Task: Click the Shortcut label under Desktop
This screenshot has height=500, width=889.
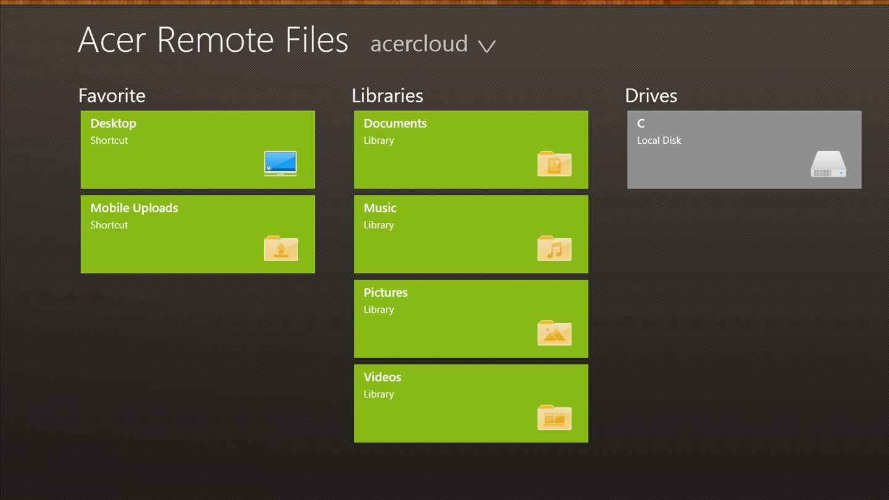Action: tap(109, 140)
